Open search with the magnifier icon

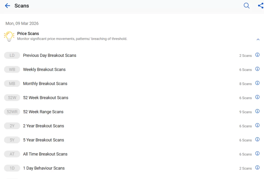[246, 6]
